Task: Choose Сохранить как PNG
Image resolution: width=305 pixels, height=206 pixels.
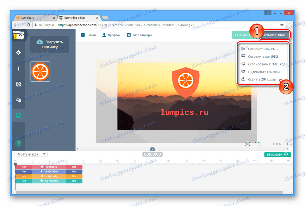Action: pyautogui.click(x=259, y=49)
